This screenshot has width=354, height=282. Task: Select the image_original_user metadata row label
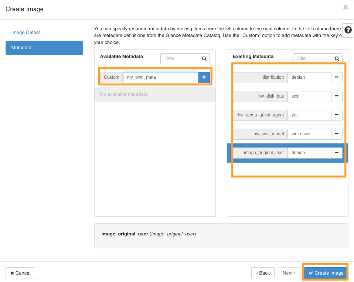click(260, 153)
